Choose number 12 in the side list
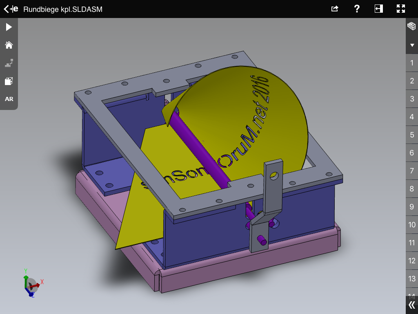The height and width of the screenshot is (314, 418). (x=412, y=261)
